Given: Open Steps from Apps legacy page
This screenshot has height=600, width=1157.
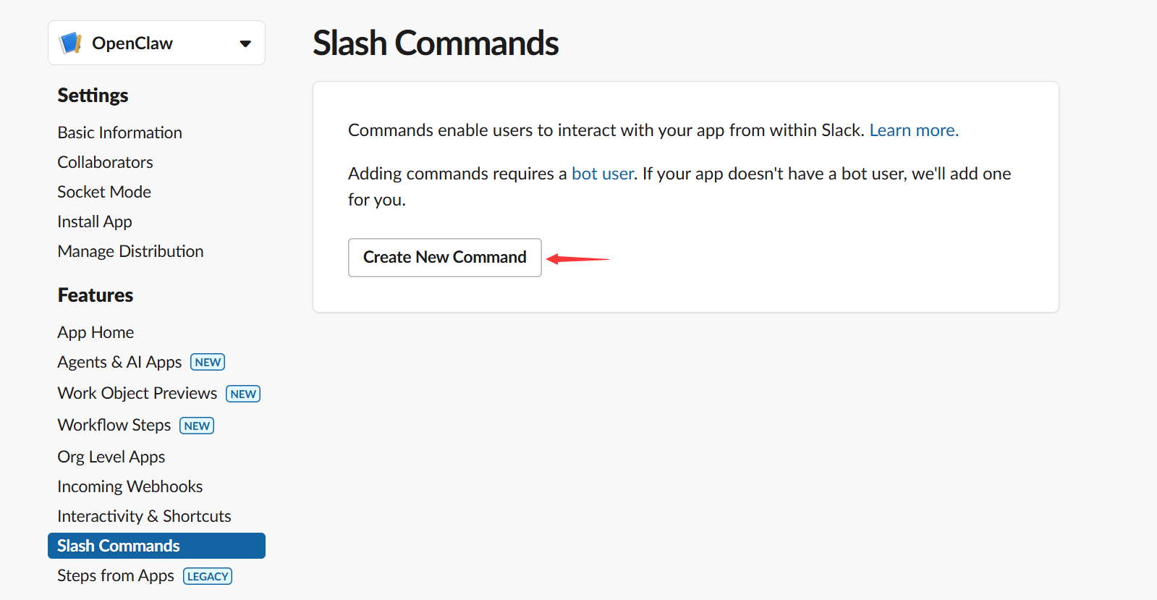Looking at the screenshot, I should pos(116,575).
